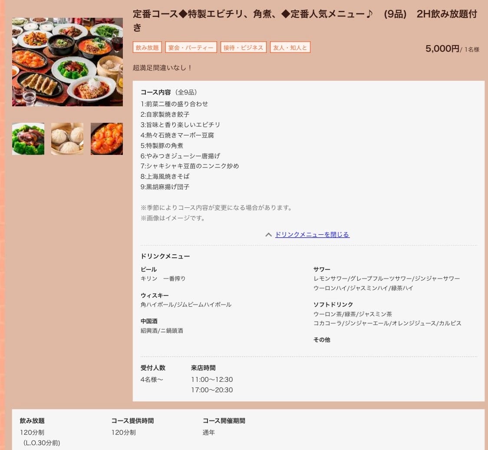Click the up chevron beside drink menu link
Screen dimensions: 488x450
point(268,235)
